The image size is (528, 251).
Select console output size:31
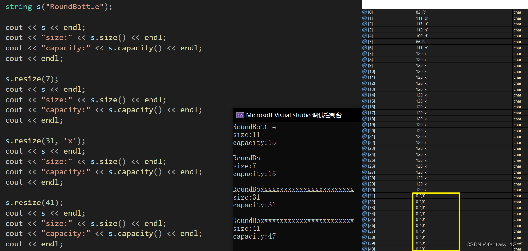pos(246,197)
